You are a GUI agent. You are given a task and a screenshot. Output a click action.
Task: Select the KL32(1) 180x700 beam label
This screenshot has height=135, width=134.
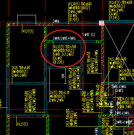(x=65, y=47)
